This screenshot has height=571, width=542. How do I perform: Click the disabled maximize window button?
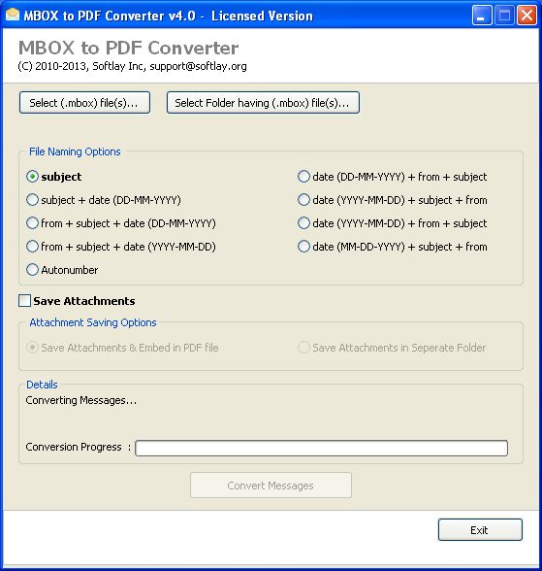(504, 16)
